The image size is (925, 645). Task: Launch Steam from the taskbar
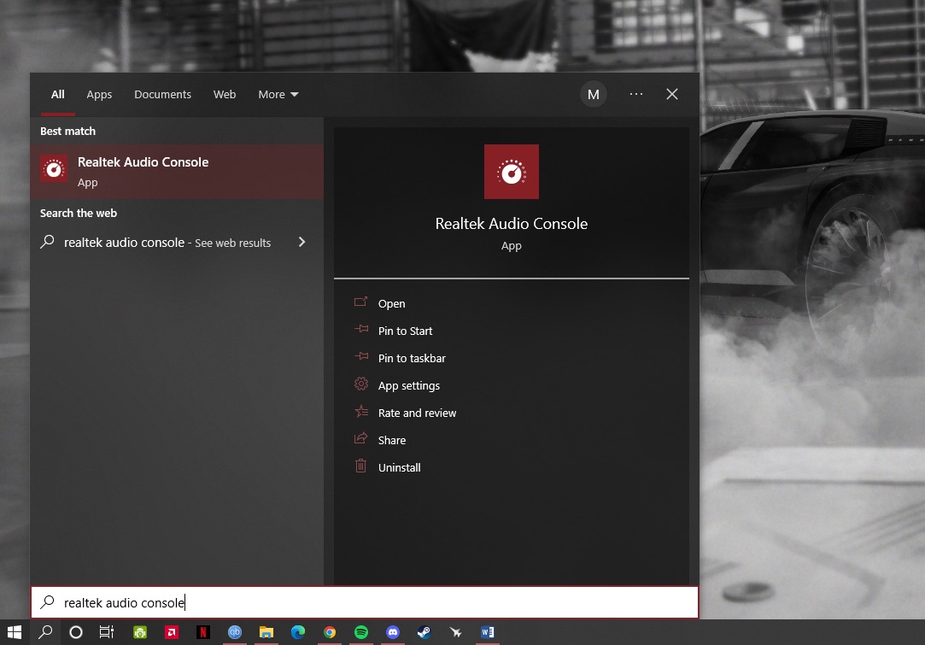pos(424,632)
